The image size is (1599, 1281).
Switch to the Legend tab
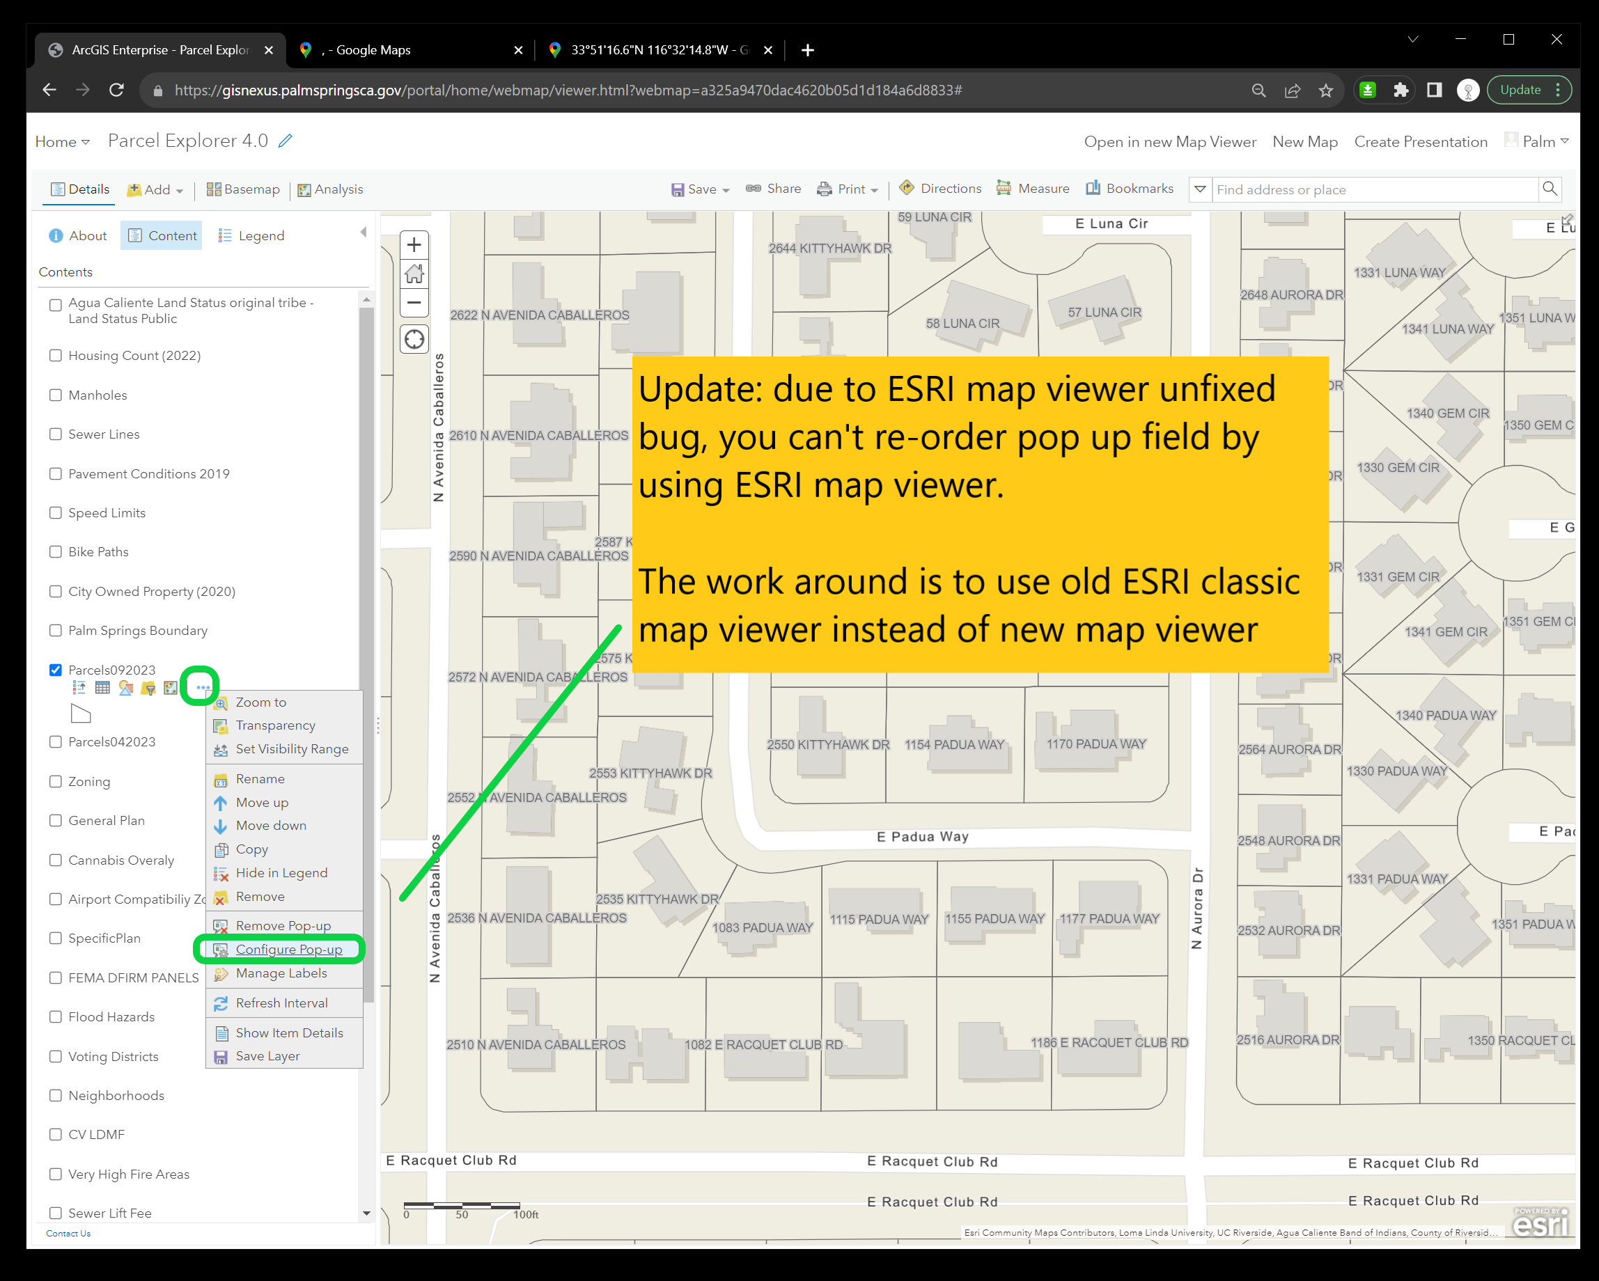pos(251,235)
